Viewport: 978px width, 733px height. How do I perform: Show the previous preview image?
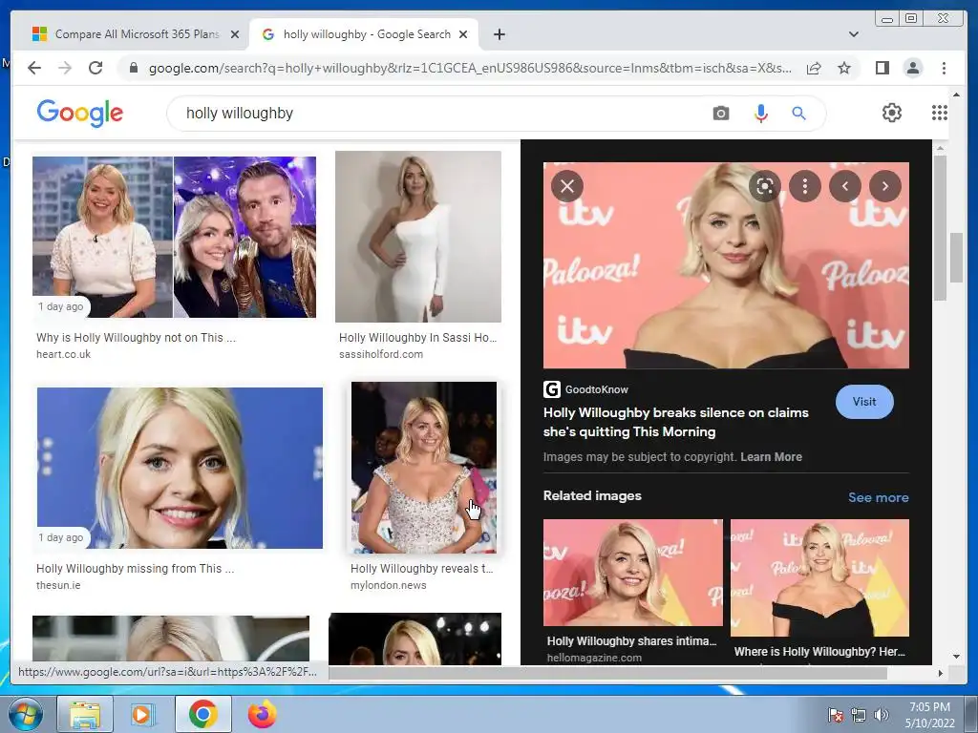[x=845, y=186]
